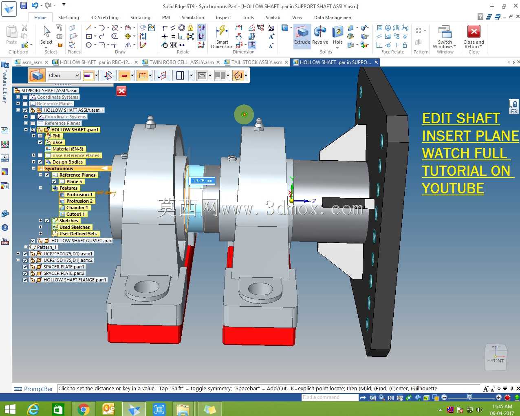The height and width of the screenshot is (416, 520).
Task: Click the PromptBar label
Action: (38, 389)
